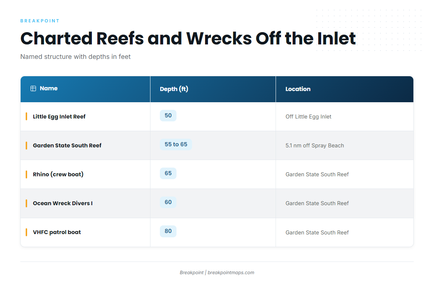Click the table grid icon beside Name
Screen dimensions: 434x285
tap(33, 88)
